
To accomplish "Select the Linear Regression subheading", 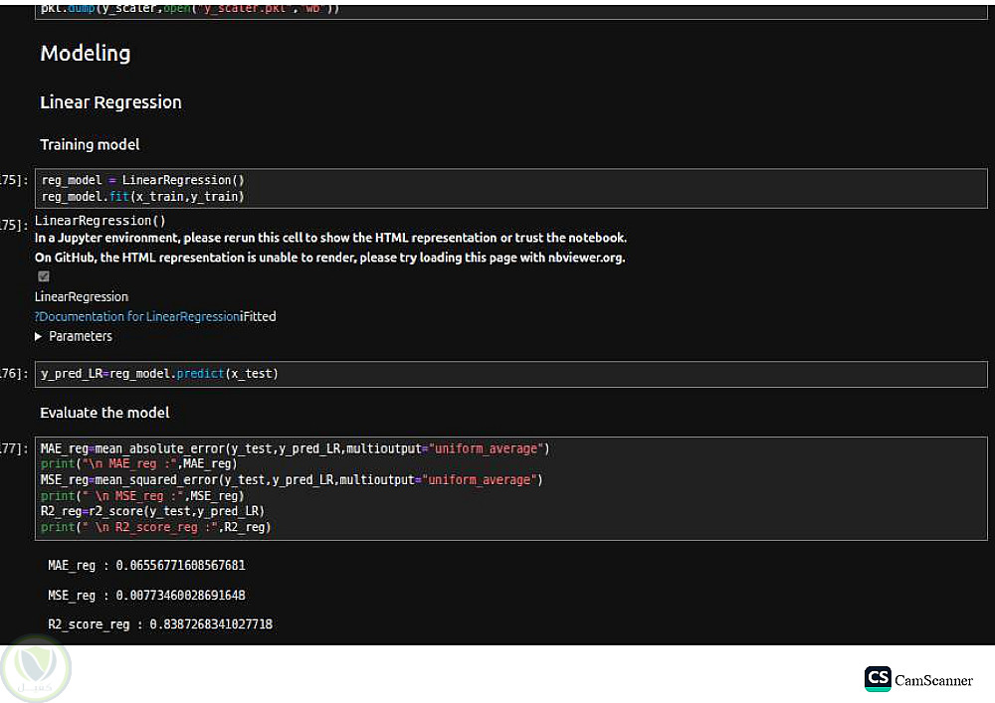I will pyautogui.click(x=110, y=102).
